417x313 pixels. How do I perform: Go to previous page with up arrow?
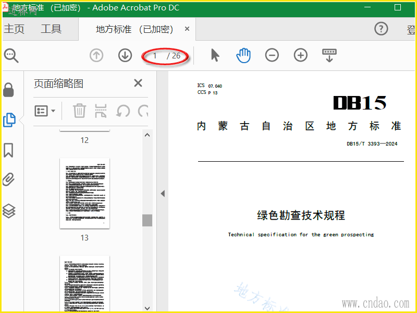[x=96, y=56]
